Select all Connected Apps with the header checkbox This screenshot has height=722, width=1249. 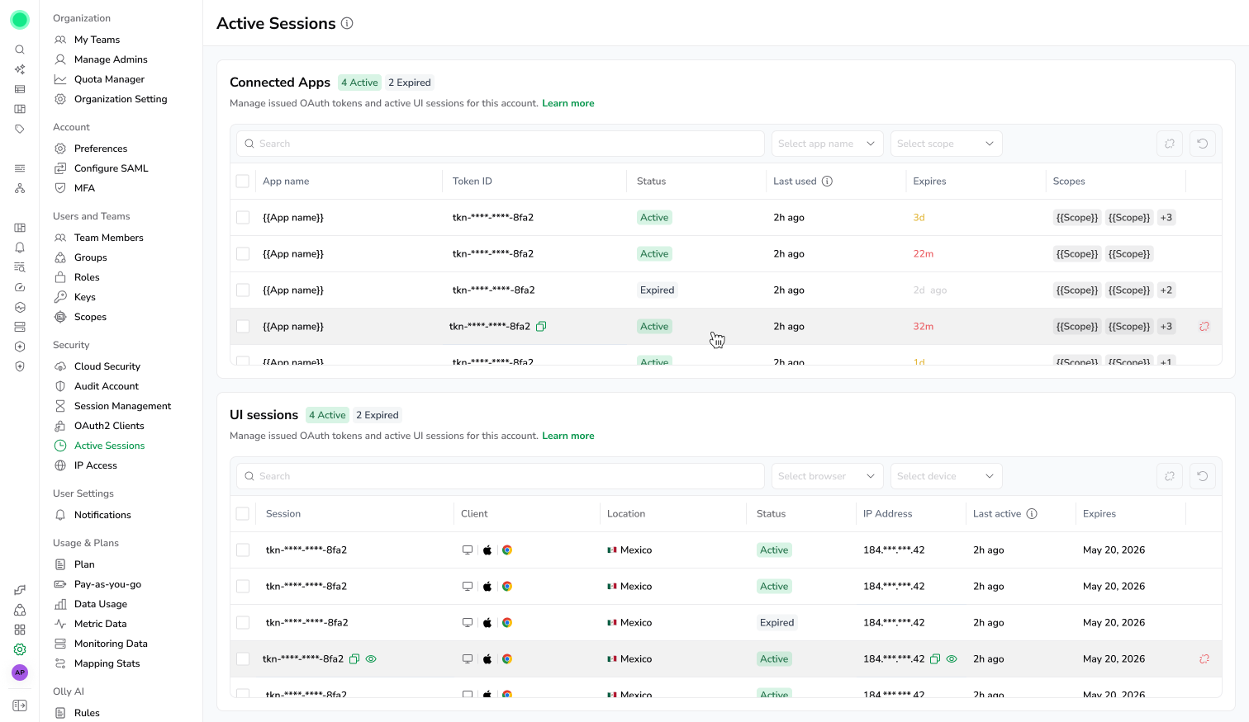243,182
